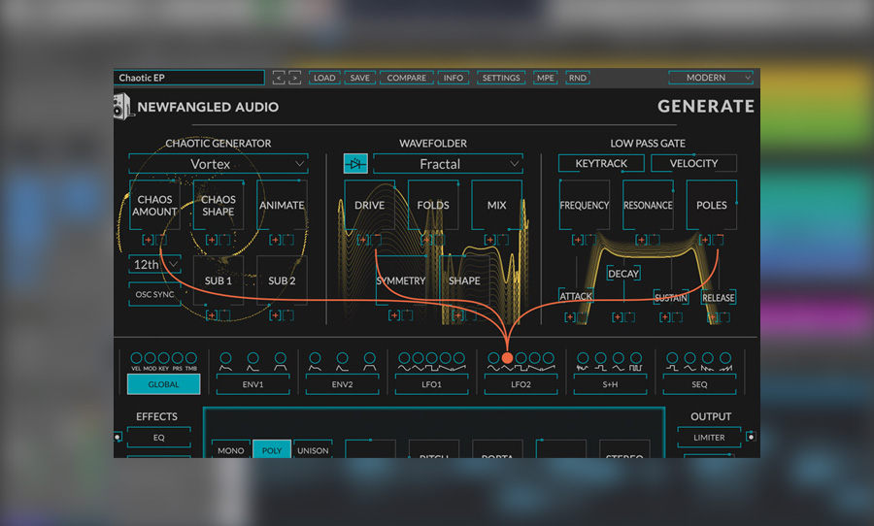Screen dimensions: 874x526
Task: Click the Newfangled Audio speaker logo
Action: click(122, 107)
